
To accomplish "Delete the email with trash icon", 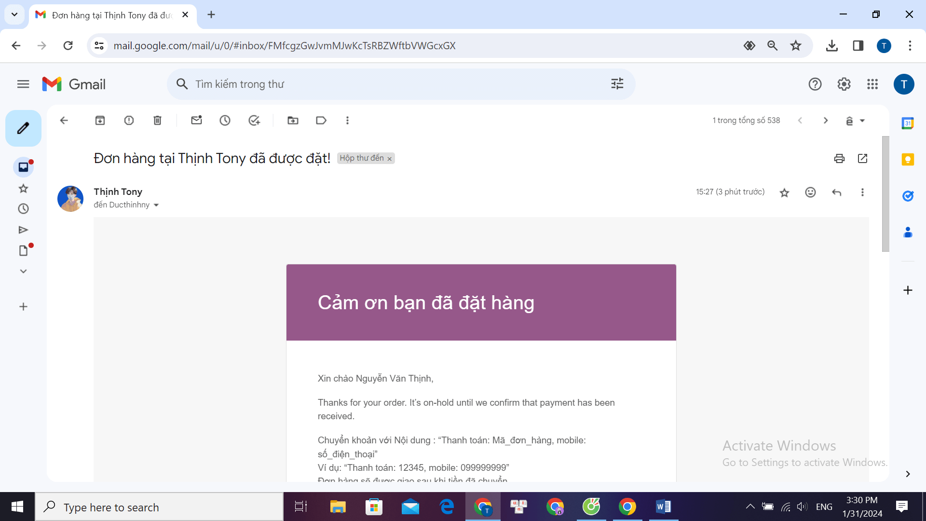I will click(x=157, y=120).
